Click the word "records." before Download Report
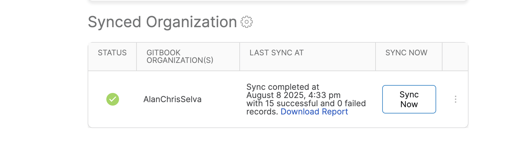This screenshot has width=506, height=141. point(262,112)
